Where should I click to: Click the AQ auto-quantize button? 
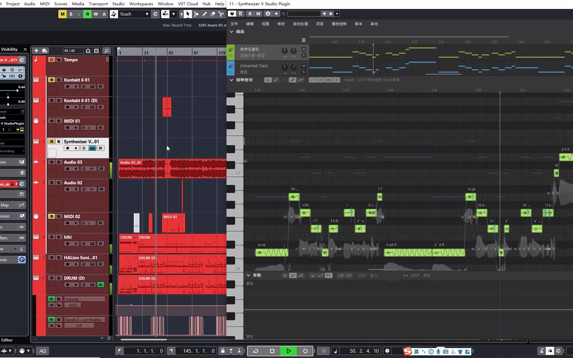(x=43, y=351)
